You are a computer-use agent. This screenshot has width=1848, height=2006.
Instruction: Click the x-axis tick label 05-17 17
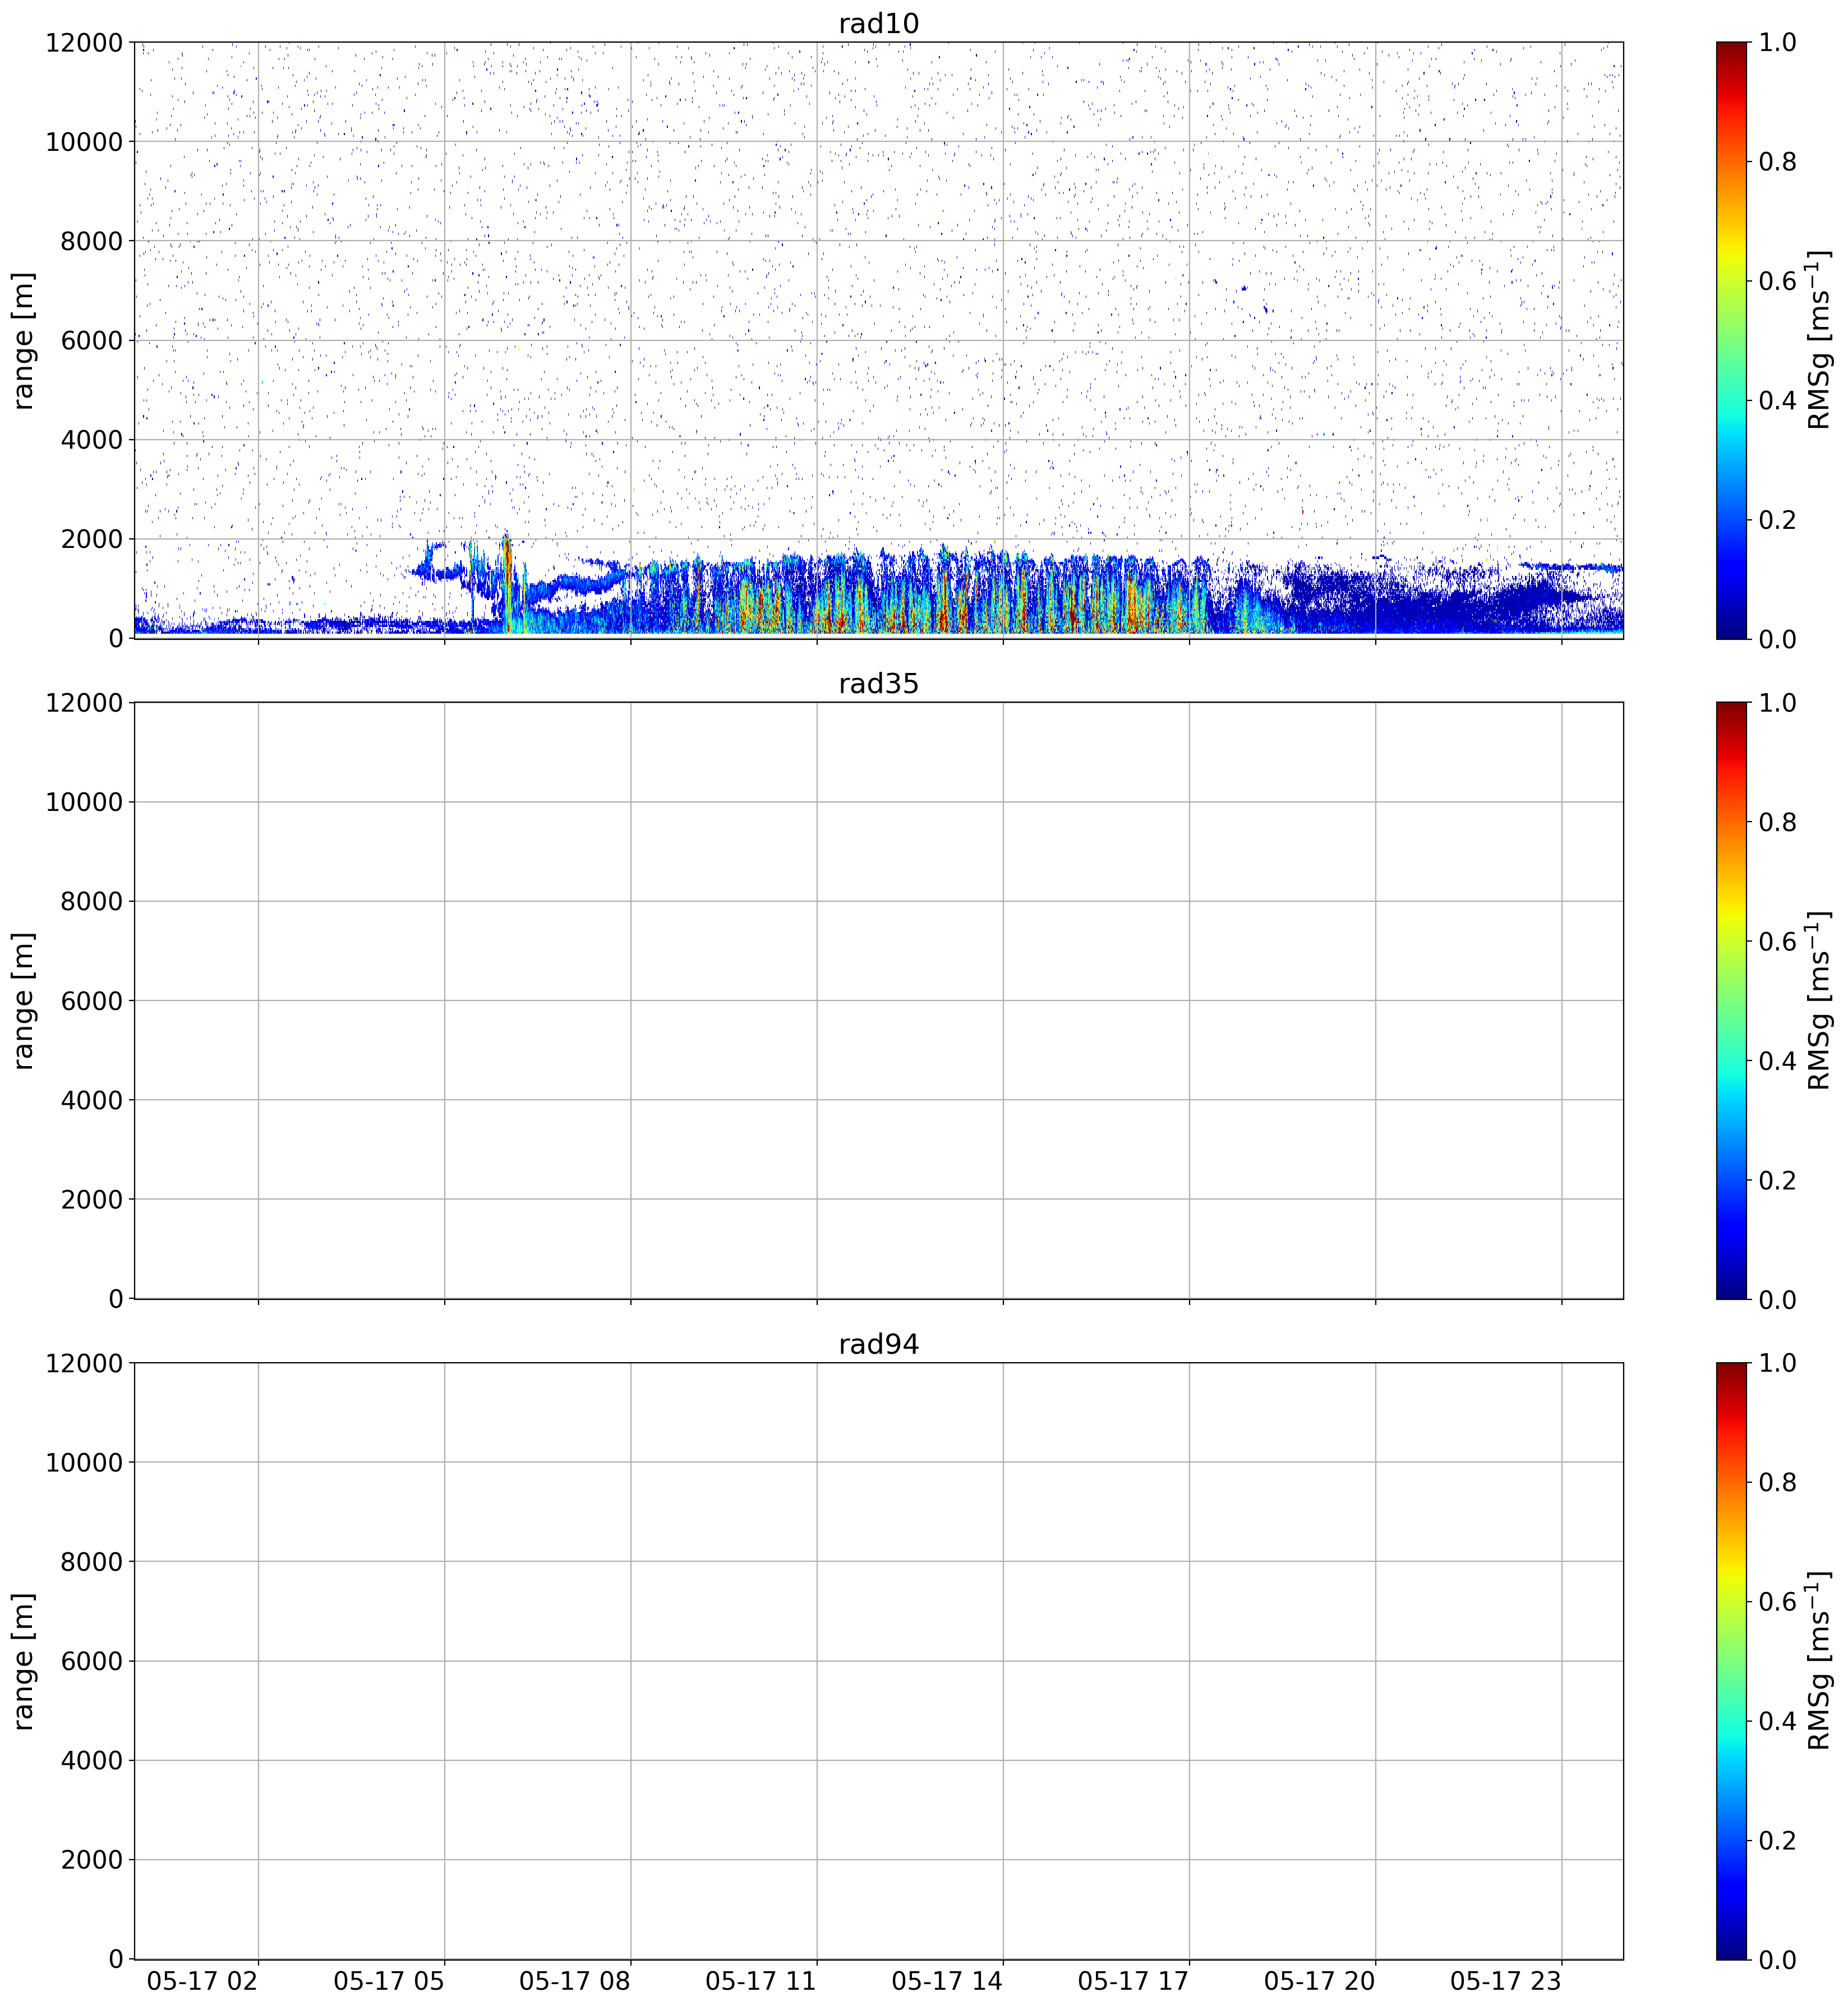(x=1133, y=1981)
